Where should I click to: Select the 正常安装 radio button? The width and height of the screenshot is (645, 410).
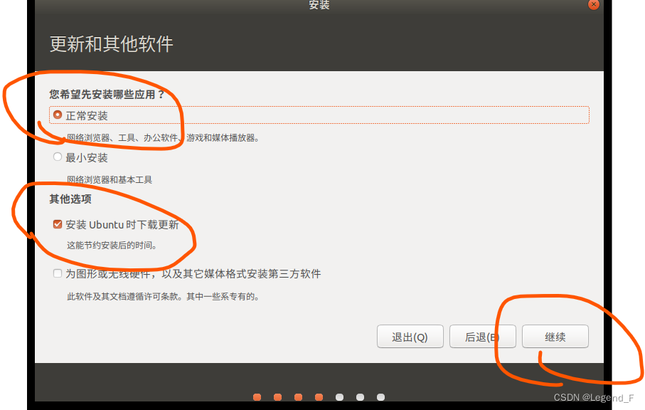click(x=58, y=115)
